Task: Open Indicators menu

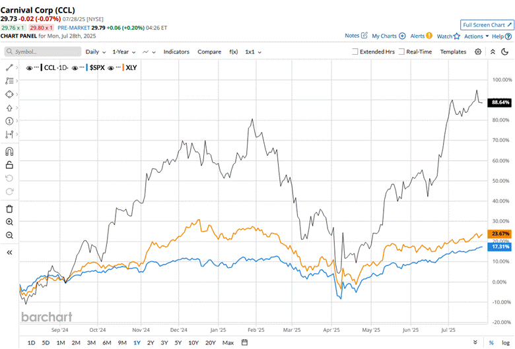Action: point(176,52)
